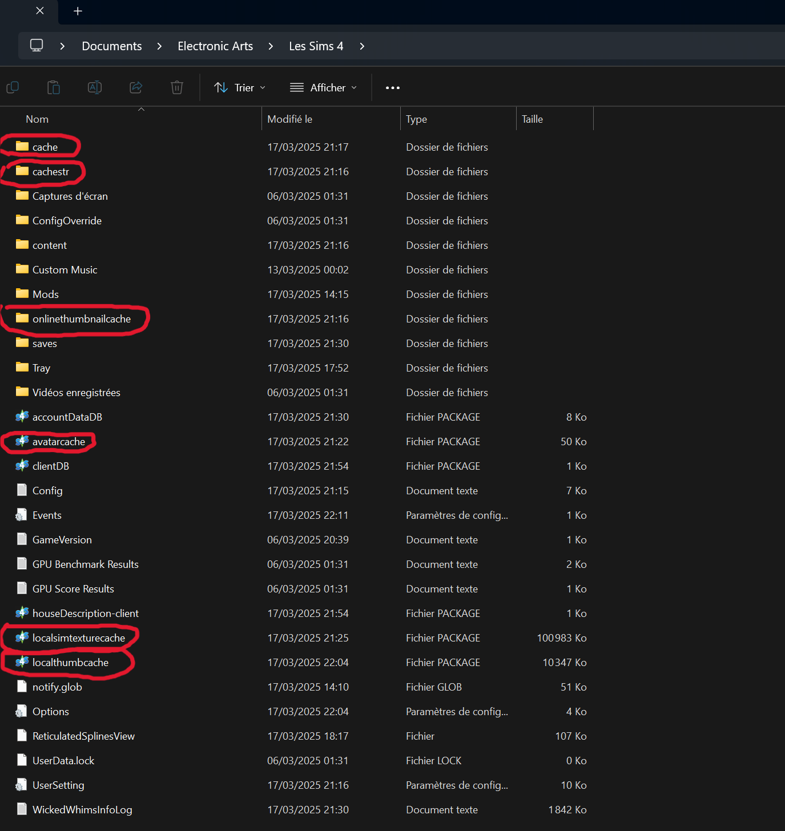Click the localsimtexturecache package icon

coord(22,638)
